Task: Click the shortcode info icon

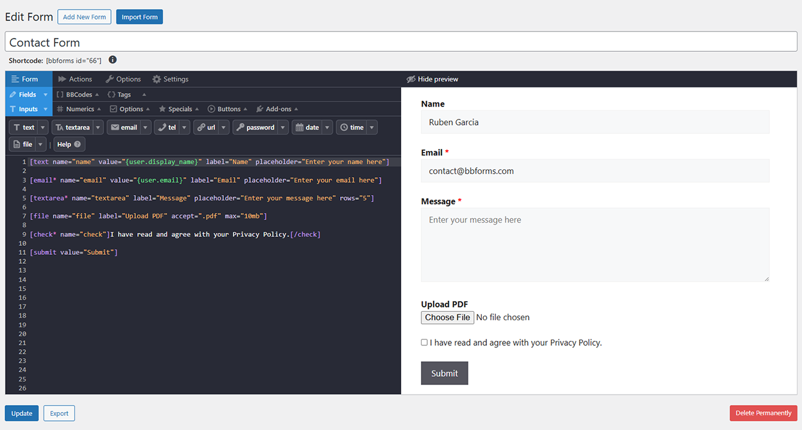Action: click(x=113, y=60)
